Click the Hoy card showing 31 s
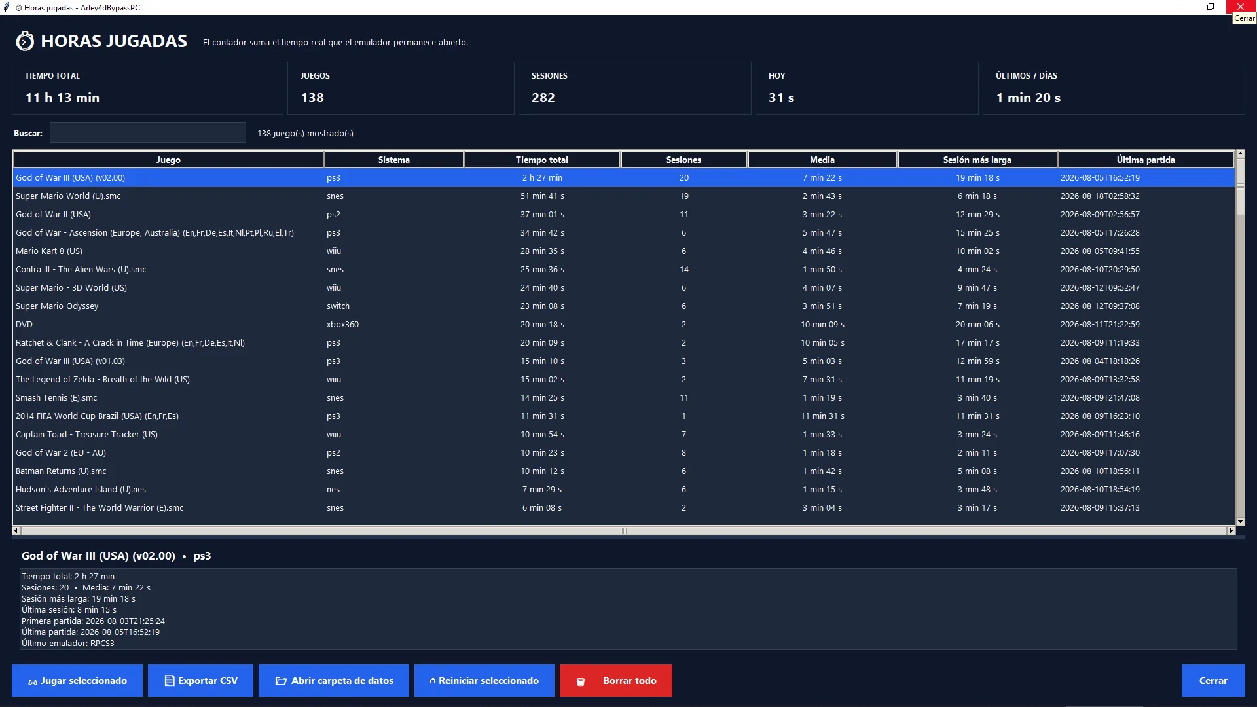This screenshot has width=1257, height=707. tap(867, 88)
